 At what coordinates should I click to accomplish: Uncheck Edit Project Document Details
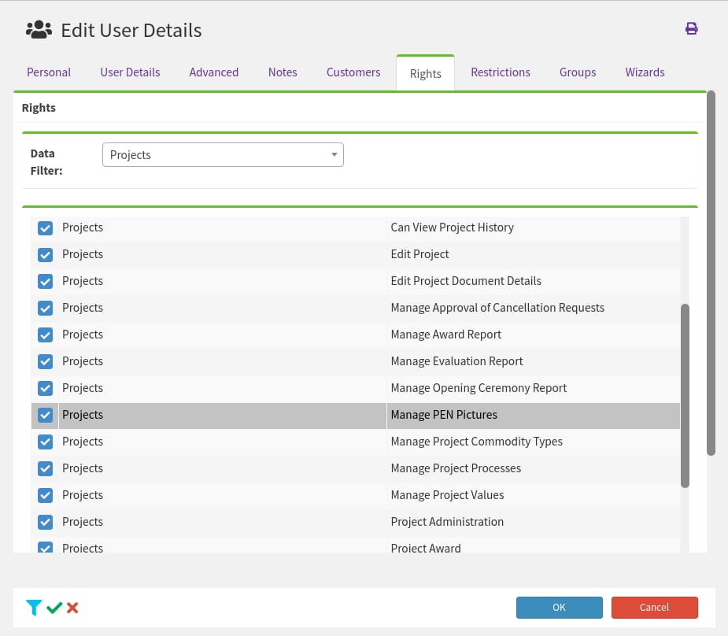[x=45, y=281]
